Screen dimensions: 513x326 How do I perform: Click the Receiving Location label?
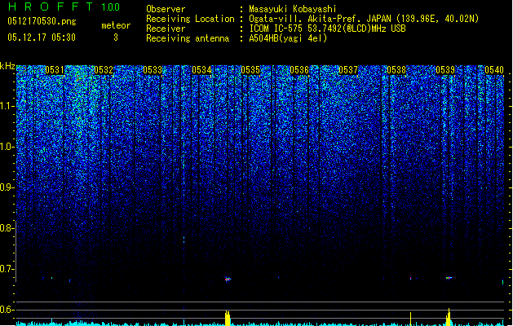click(x=190, y=19)
